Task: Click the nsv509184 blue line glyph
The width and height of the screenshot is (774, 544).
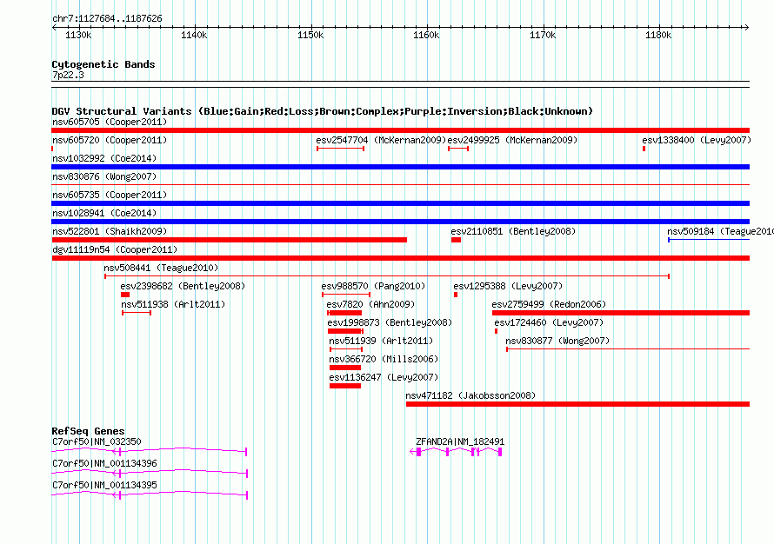Action: click(709, 240)
